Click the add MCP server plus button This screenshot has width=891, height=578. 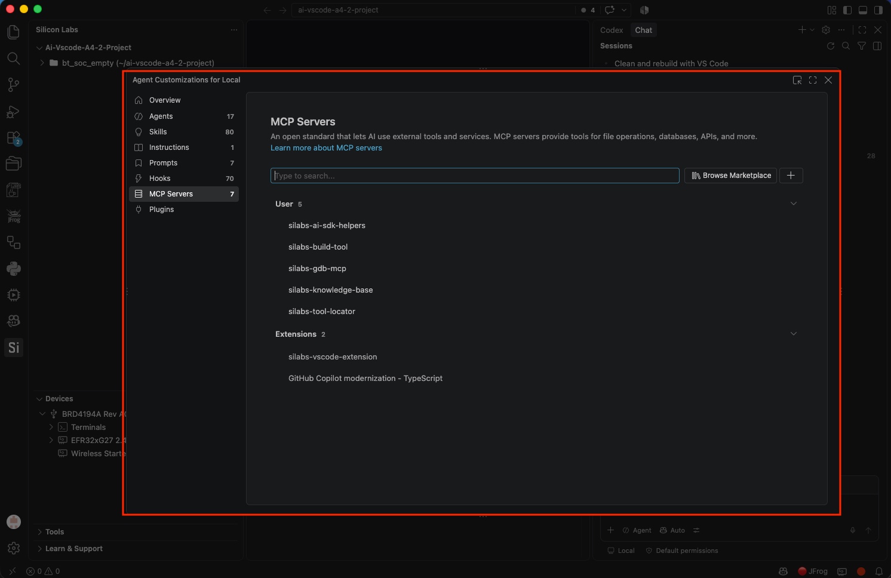791,176
